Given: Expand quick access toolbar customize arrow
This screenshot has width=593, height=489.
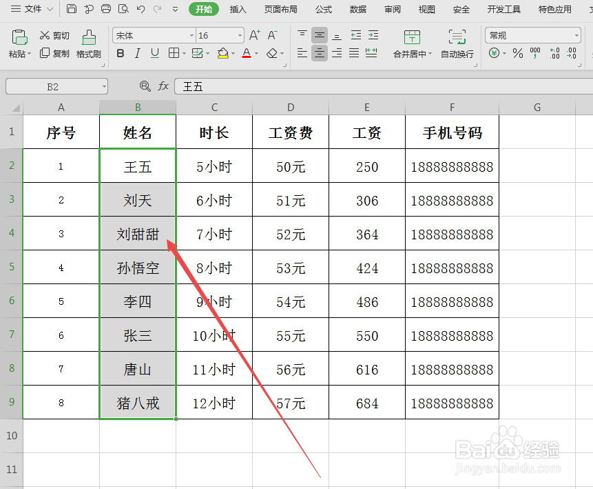Looking at the screenshot, I should [x=175, y=9].
